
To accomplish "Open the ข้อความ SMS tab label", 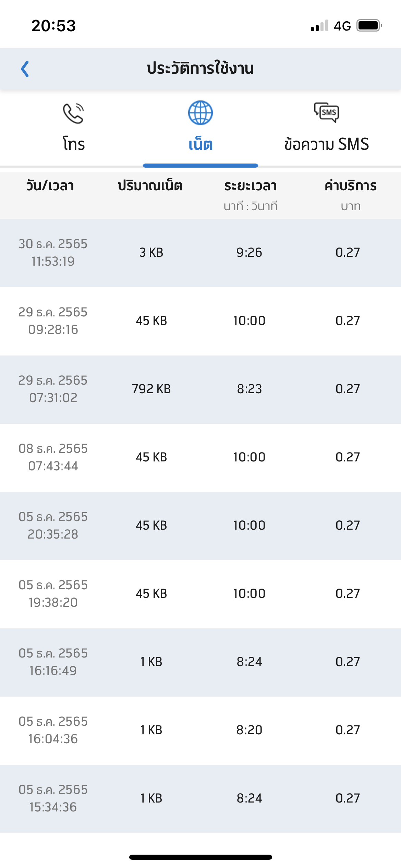I will [x=327, y=144].
